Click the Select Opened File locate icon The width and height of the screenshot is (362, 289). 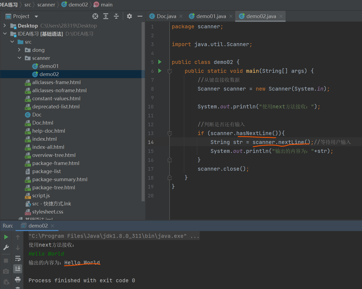pos(95,16)
